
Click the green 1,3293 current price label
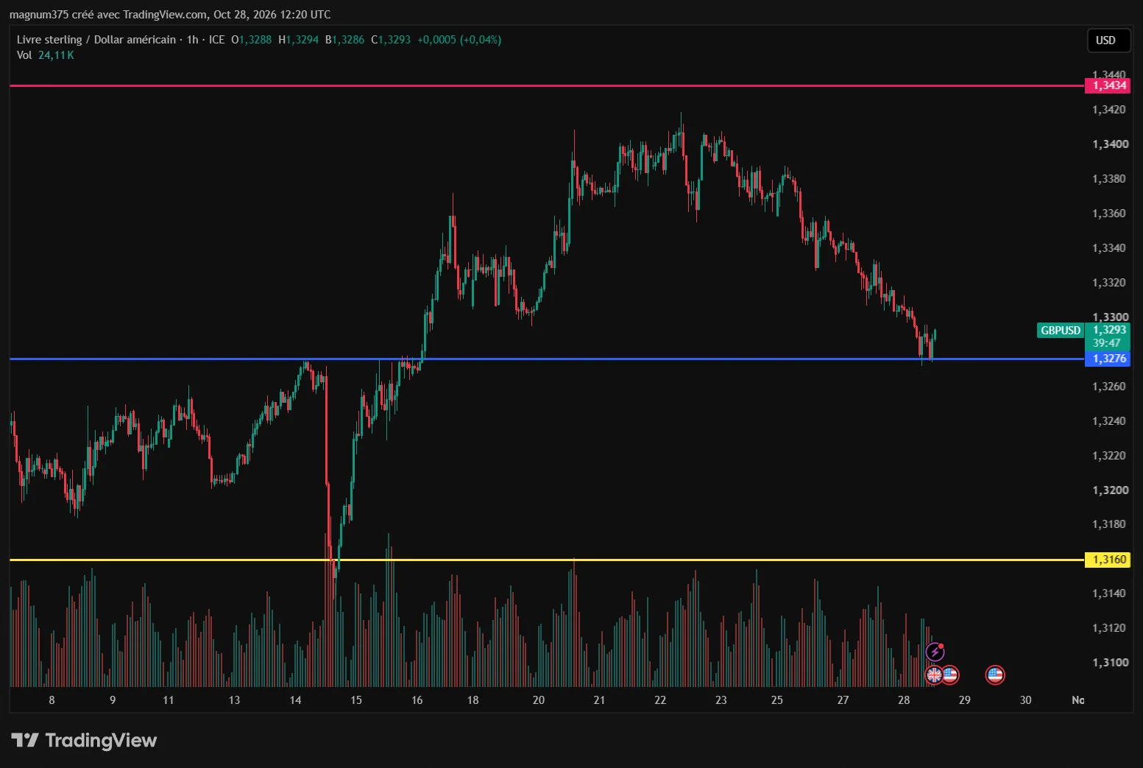pyautogui.click(x=1108, y=330)
